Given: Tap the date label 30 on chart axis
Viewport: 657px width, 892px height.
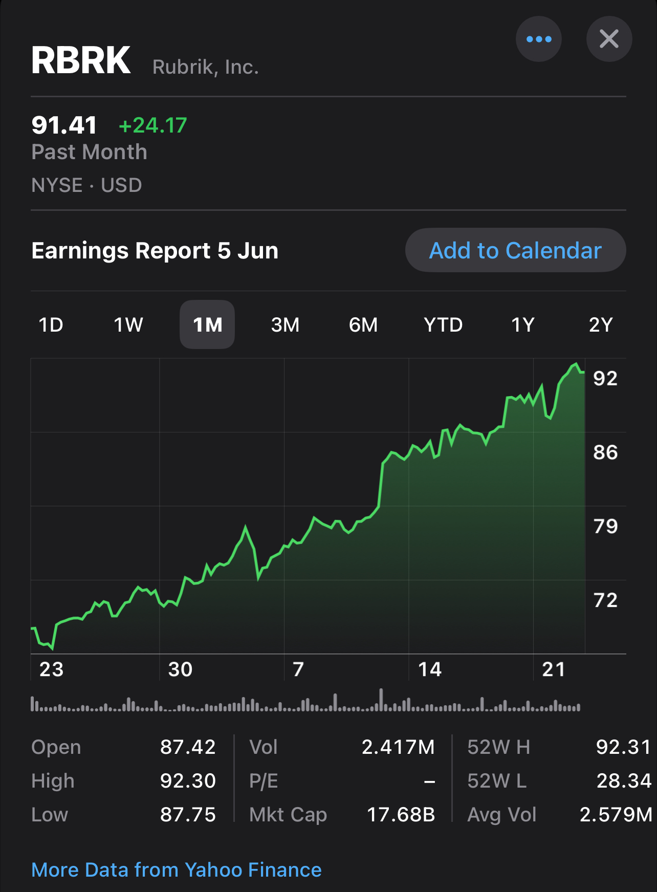Looking at the screenshot, I should pos(181,669).
